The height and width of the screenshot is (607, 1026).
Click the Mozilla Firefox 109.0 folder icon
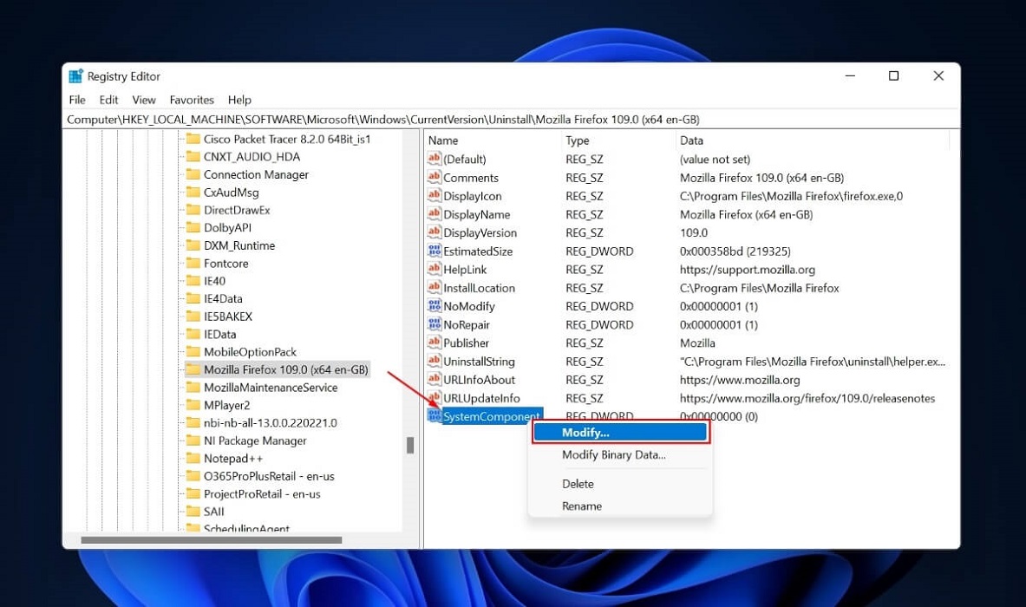click(x=194, y=369)
